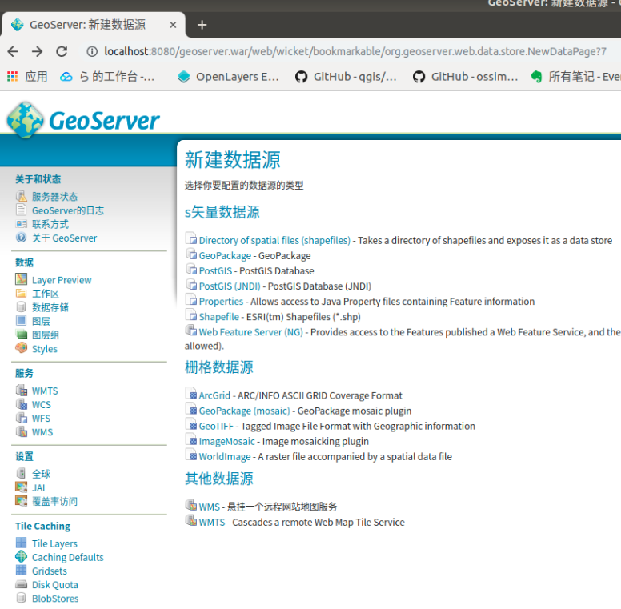Click the GeoTIFF raster icon
Viewport: 621px width, 609px height.
(x=191, y=426)
